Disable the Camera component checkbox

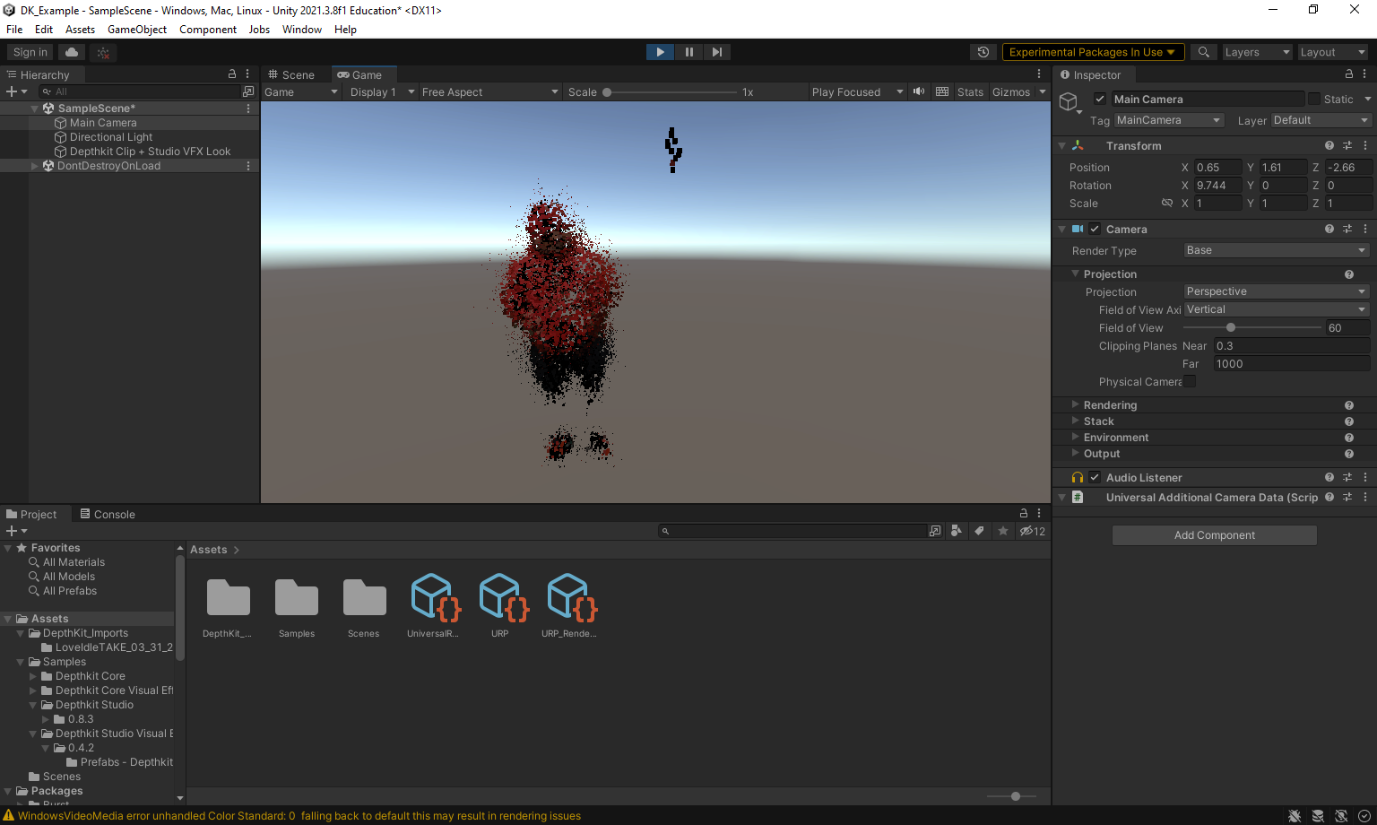tap(1094, 229)
